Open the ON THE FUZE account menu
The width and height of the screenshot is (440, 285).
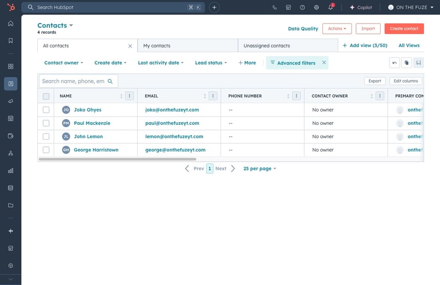click(x=410, y=7)
